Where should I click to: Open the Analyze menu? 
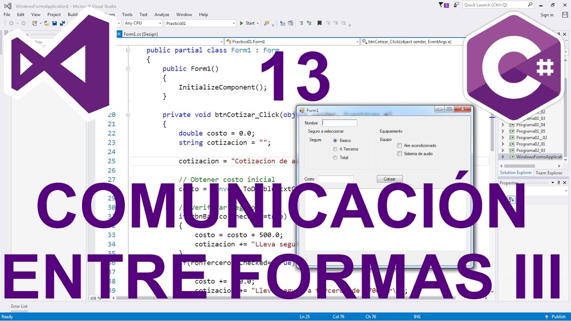[162, 15]
